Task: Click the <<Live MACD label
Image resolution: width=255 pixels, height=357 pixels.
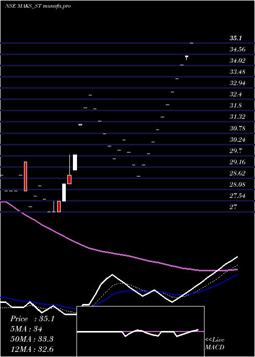Action: tap(215, 344)
